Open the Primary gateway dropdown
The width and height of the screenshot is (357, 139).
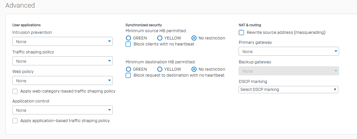(289, 51)
